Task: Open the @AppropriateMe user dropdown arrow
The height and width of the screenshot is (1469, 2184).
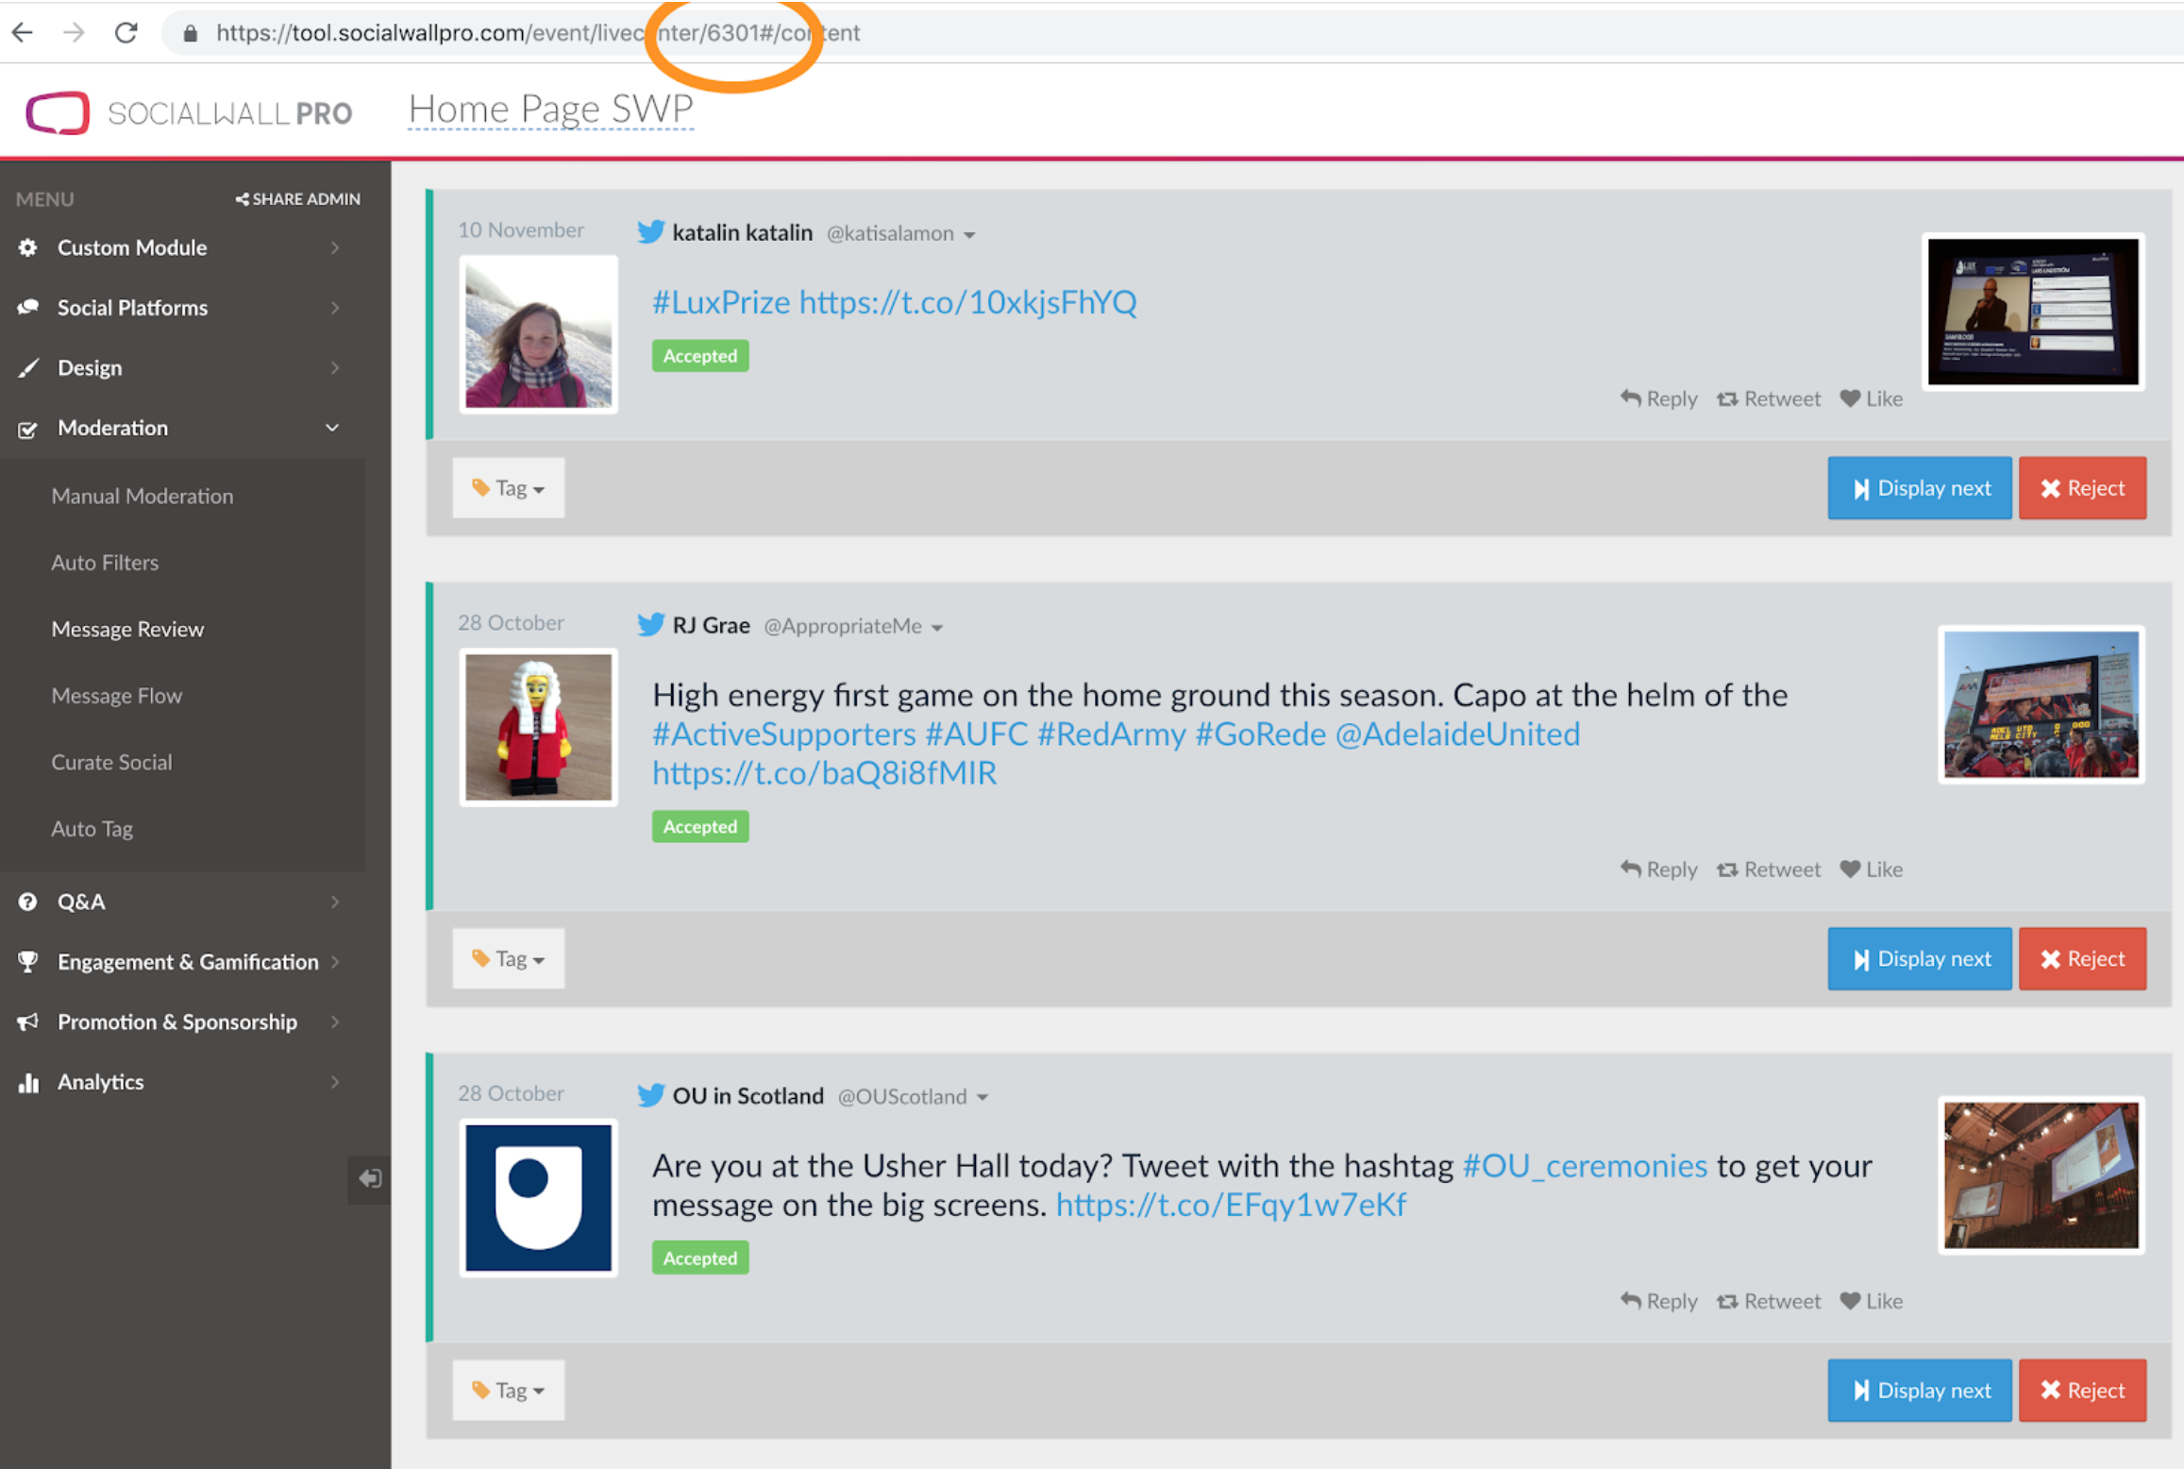Action: click(937, 628)
